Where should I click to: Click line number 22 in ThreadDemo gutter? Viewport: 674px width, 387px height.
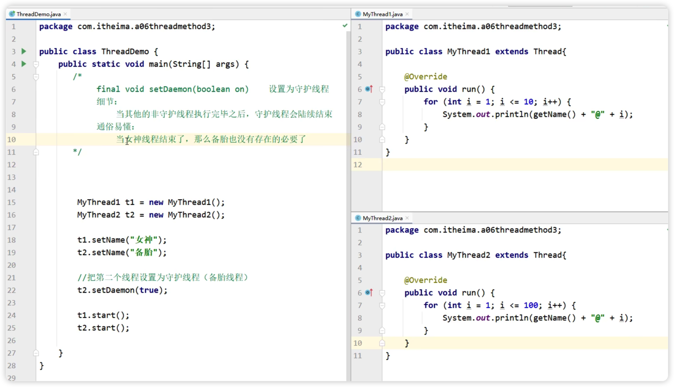tap(12, 290)
